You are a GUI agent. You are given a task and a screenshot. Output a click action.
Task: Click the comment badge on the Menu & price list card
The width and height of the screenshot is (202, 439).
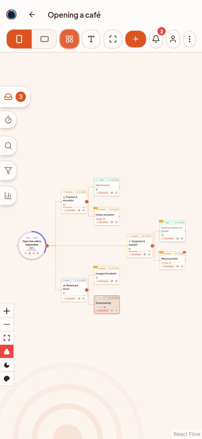184,252
